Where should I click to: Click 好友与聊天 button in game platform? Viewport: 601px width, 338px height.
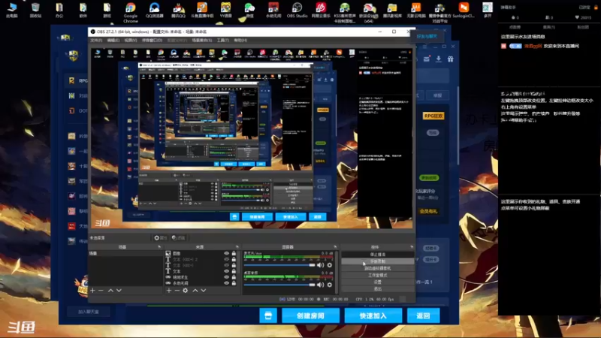pos(427,36)
